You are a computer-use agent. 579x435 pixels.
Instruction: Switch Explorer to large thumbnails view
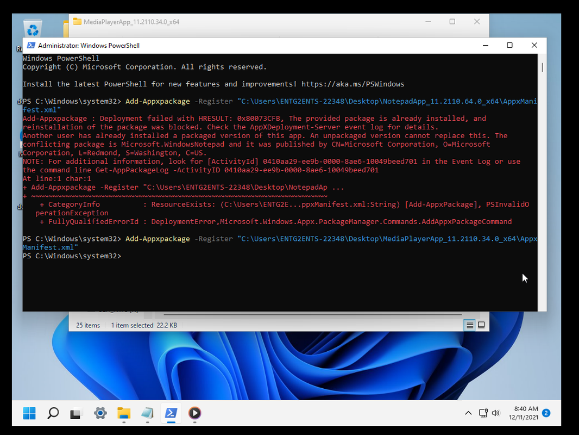(x=481, y=325)
